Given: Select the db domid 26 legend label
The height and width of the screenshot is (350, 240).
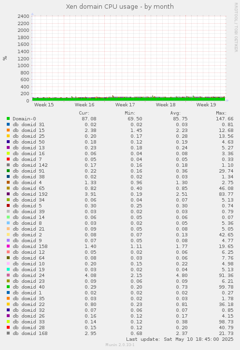Looking at the screenshot, I should (x=28, y=316).
